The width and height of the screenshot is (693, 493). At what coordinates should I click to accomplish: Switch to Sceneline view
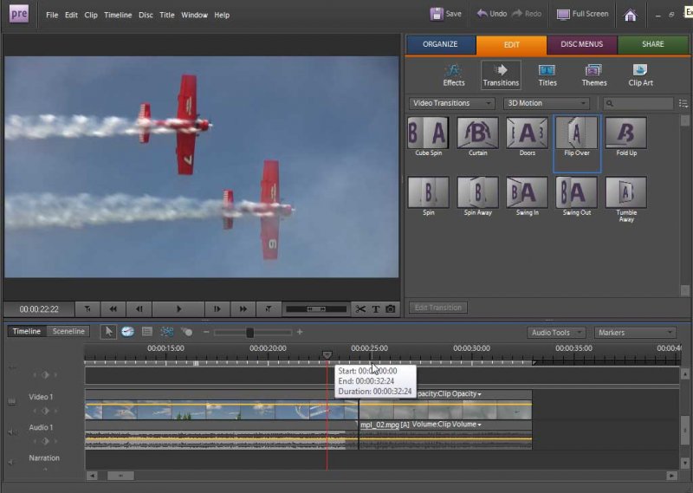[x=68, y=331]
